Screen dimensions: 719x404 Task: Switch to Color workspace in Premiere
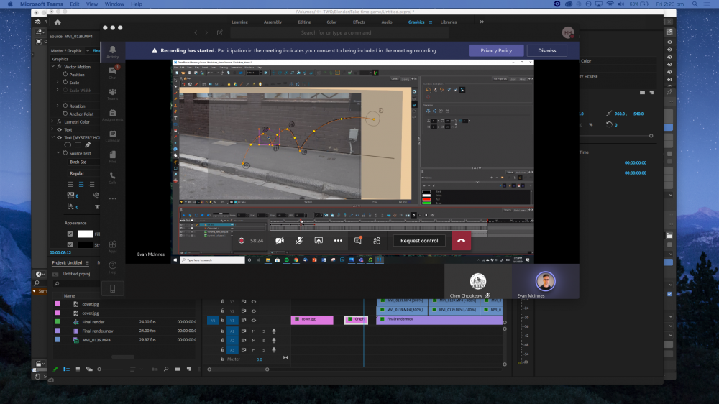(x=331, y=22)
